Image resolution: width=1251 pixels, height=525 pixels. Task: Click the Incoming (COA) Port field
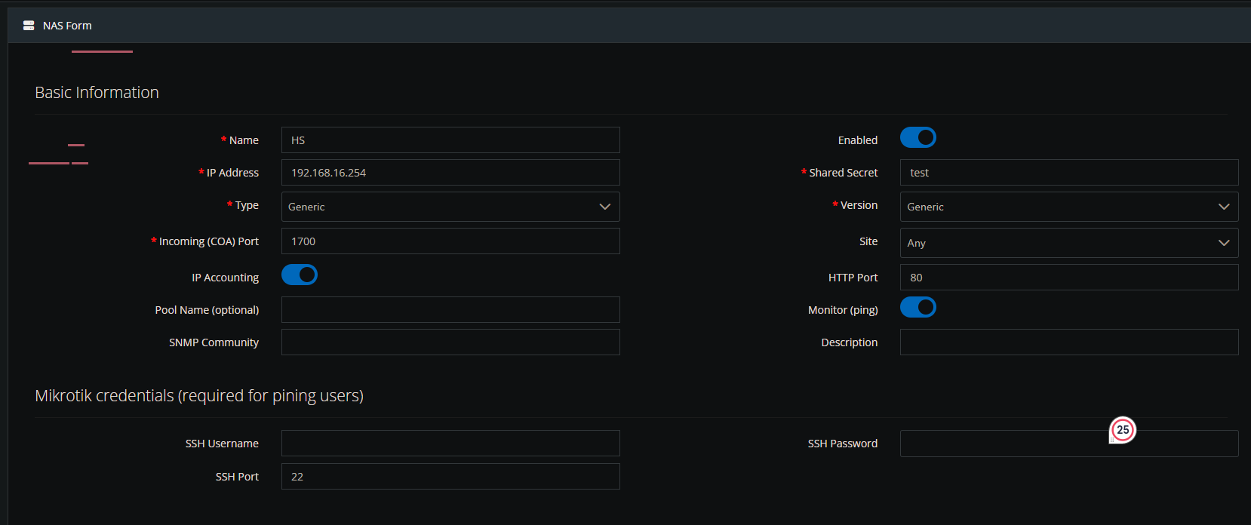coord(450,241)
